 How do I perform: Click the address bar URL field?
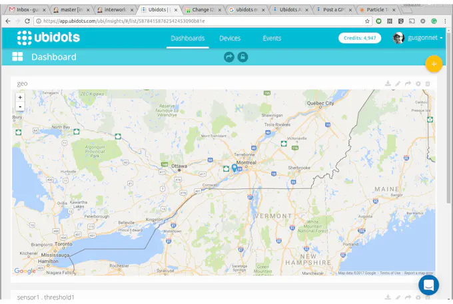pos(203,21)
